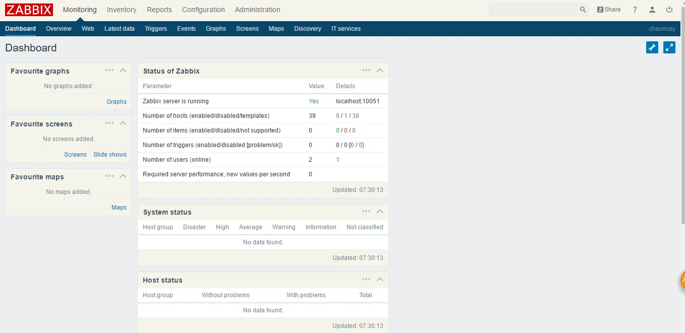Open the Latest data submenu
This screenshot has width=685, height=333.
pos(120,29)
